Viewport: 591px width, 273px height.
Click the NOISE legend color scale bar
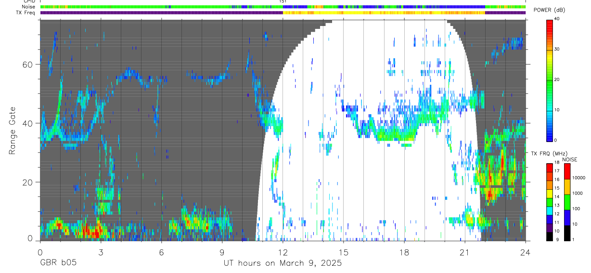click(567, 202)
